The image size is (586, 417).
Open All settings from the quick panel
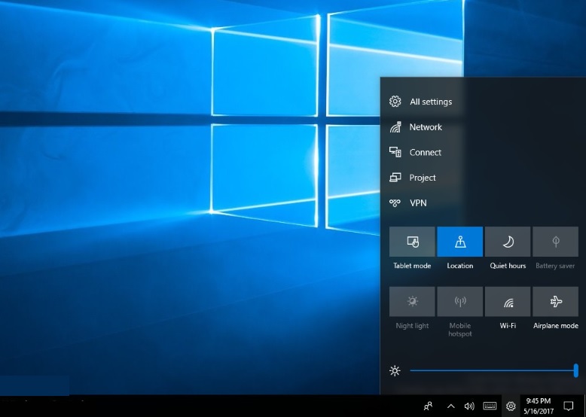tap(430, 102)
